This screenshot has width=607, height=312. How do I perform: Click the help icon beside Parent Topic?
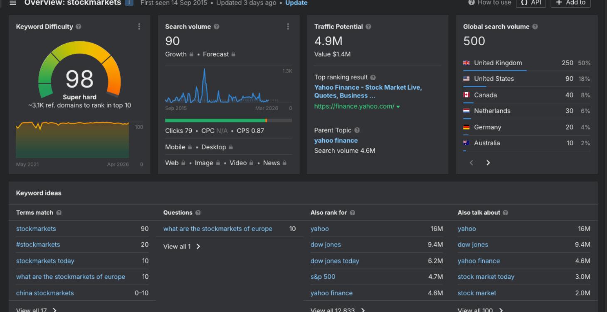[x=357, y=130]
